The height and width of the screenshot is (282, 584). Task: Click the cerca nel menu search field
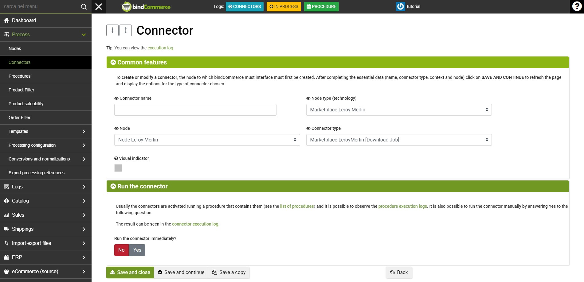coord(40,6)
